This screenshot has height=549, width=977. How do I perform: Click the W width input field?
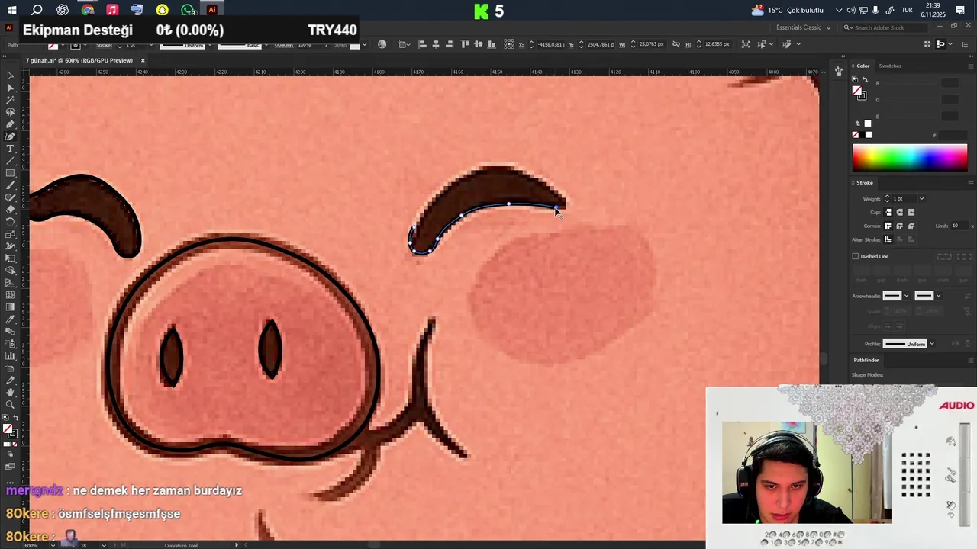(651, 44)
